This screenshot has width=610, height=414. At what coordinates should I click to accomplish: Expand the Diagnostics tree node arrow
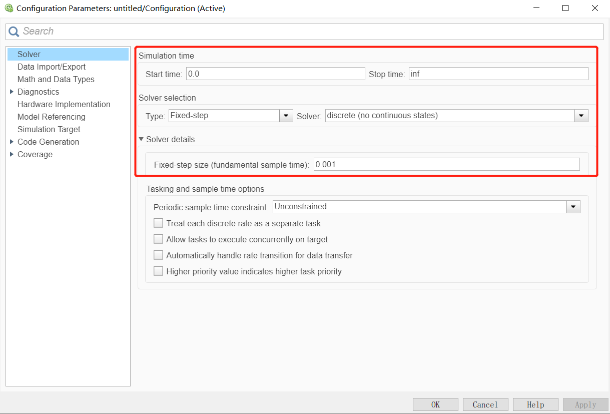pos(12,92)
